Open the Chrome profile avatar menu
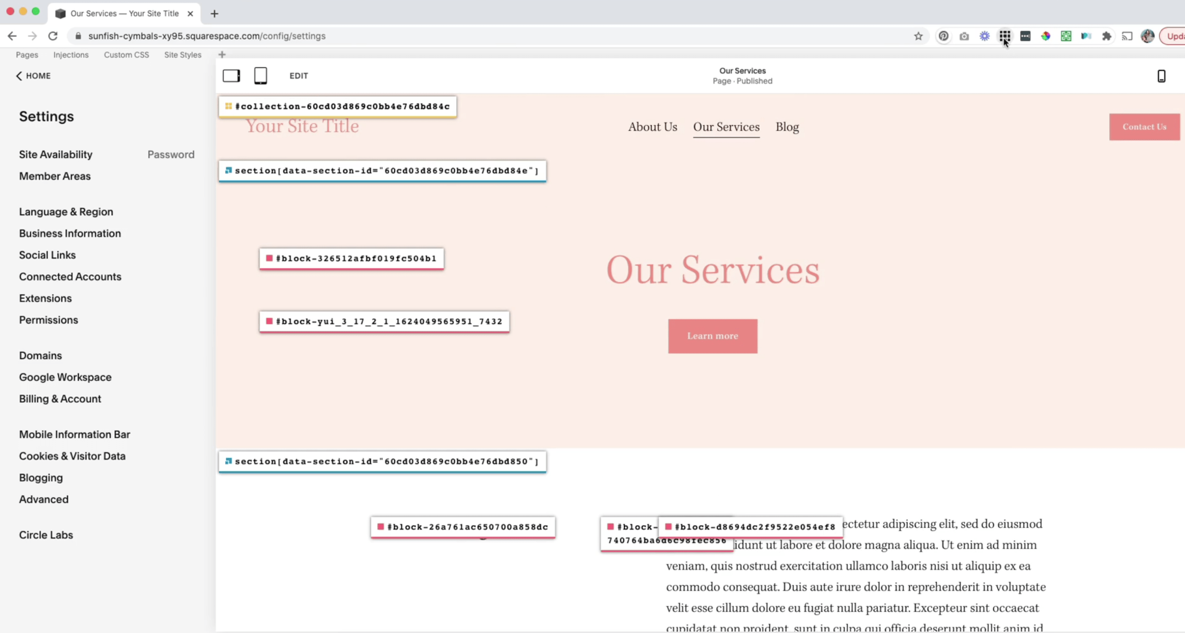1185x633 pixels. point(1148,36)
